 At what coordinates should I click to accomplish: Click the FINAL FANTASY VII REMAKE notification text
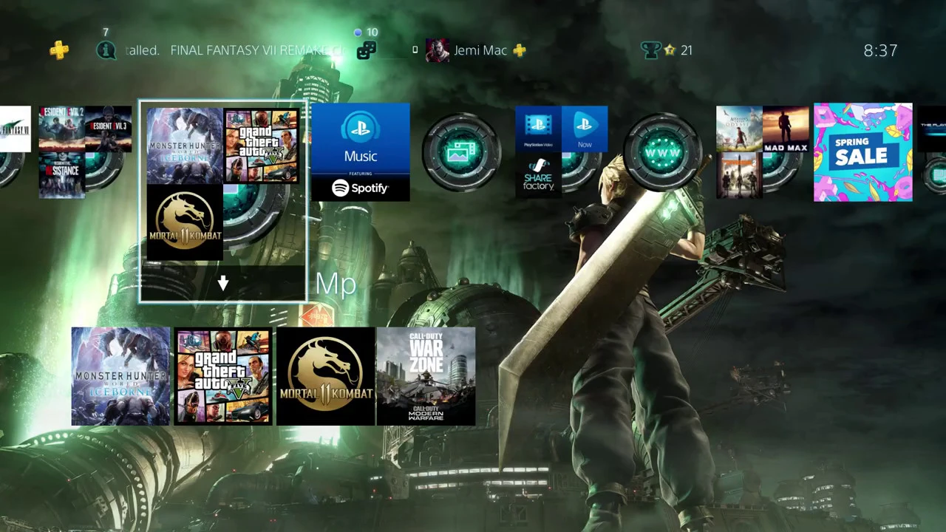(257, 50)
